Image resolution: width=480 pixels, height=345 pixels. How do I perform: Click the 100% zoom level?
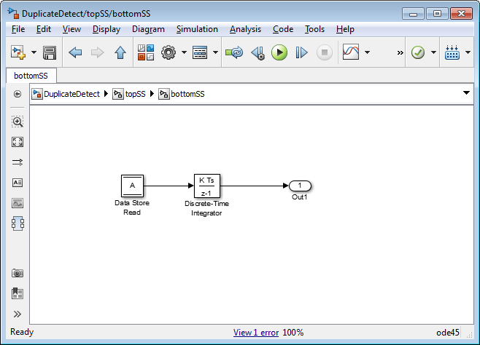[293, 333]
